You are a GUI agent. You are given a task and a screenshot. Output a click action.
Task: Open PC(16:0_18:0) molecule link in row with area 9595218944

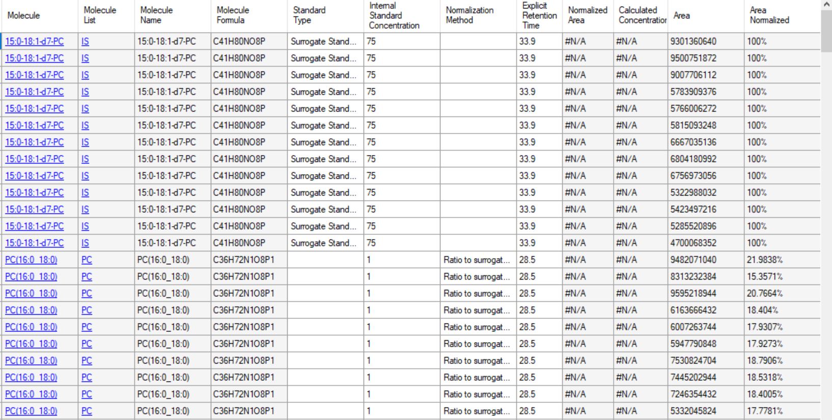click(x=31, y=294)
